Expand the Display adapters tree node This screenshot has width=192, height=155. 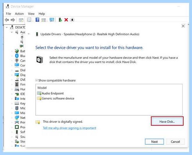12,75
